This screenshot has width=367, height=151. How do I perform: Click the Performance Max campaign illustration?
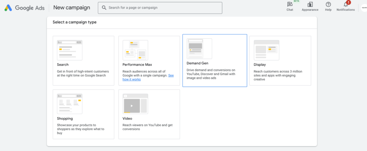[x=135, y=50]
